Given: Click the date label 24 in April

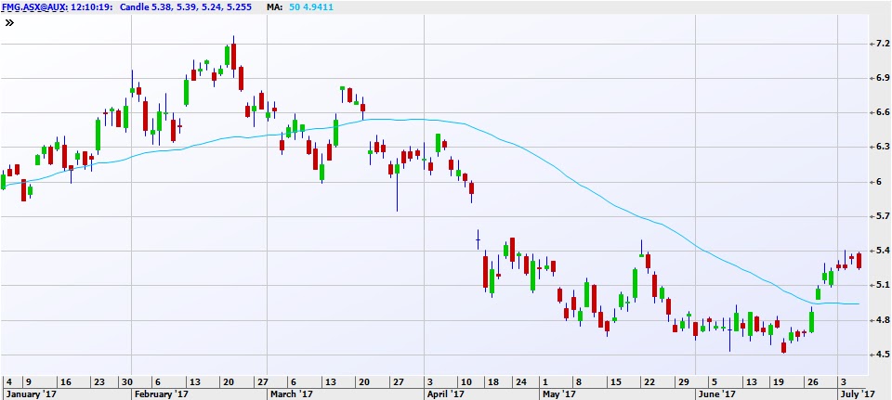Looking at the screenshot, I should pyautogui.click(x=519, y=381).
